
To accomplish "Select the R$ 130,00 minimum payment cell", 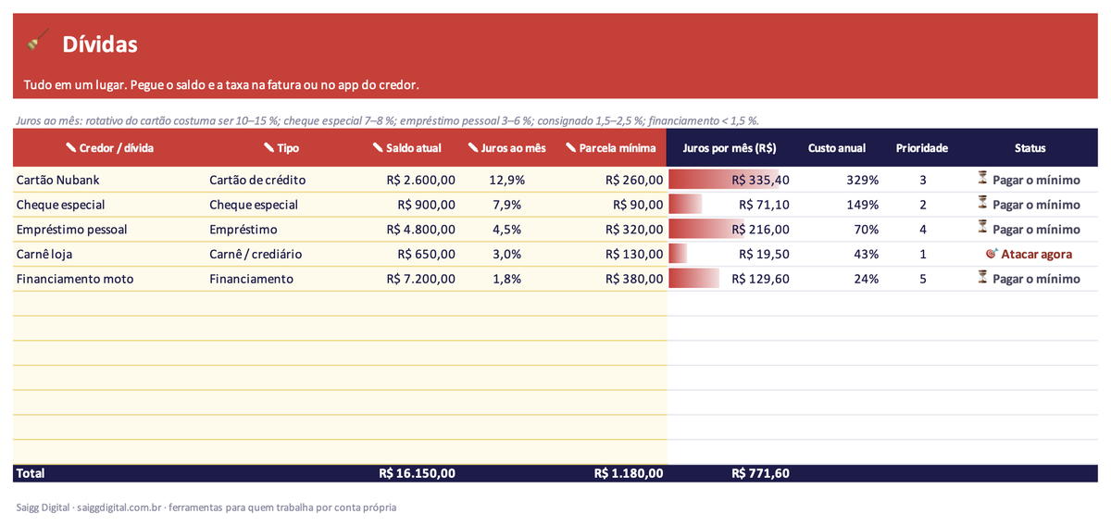I will (611, 254).
